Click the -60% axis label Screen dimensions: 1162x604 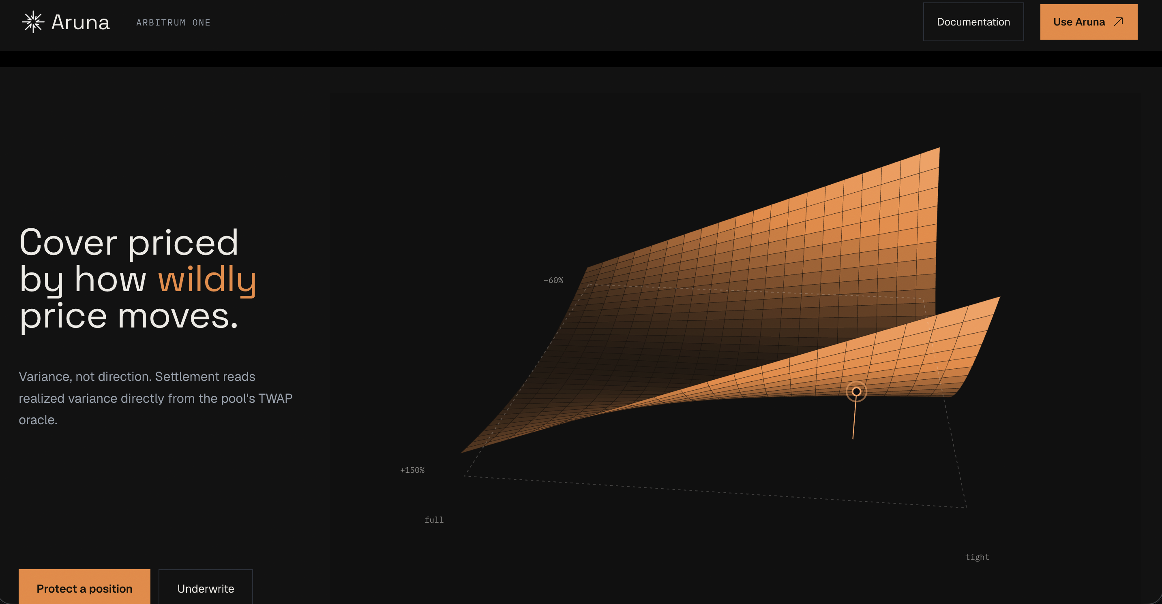coord(553,280)
